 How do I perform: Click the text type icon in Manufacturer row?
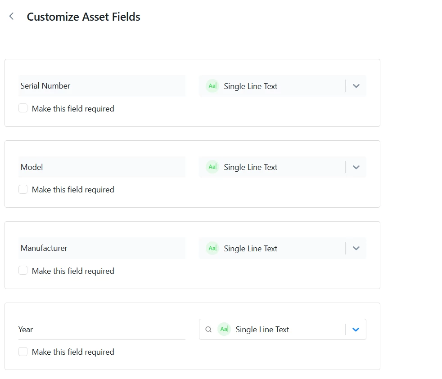tap(212, 248)
